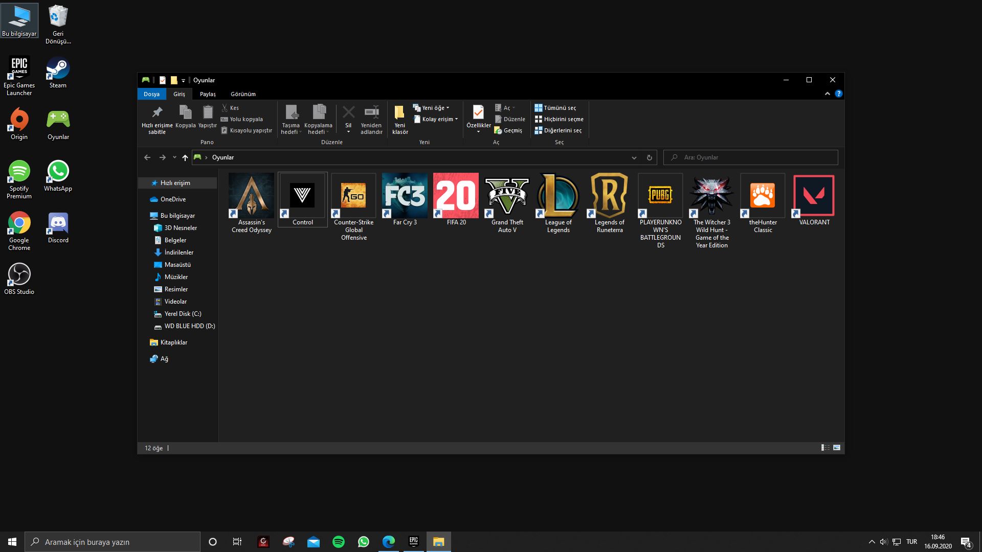Click the OBS Studio desktop icon
Viewport: 982px width, 552px height.
(x=19, y=279)
